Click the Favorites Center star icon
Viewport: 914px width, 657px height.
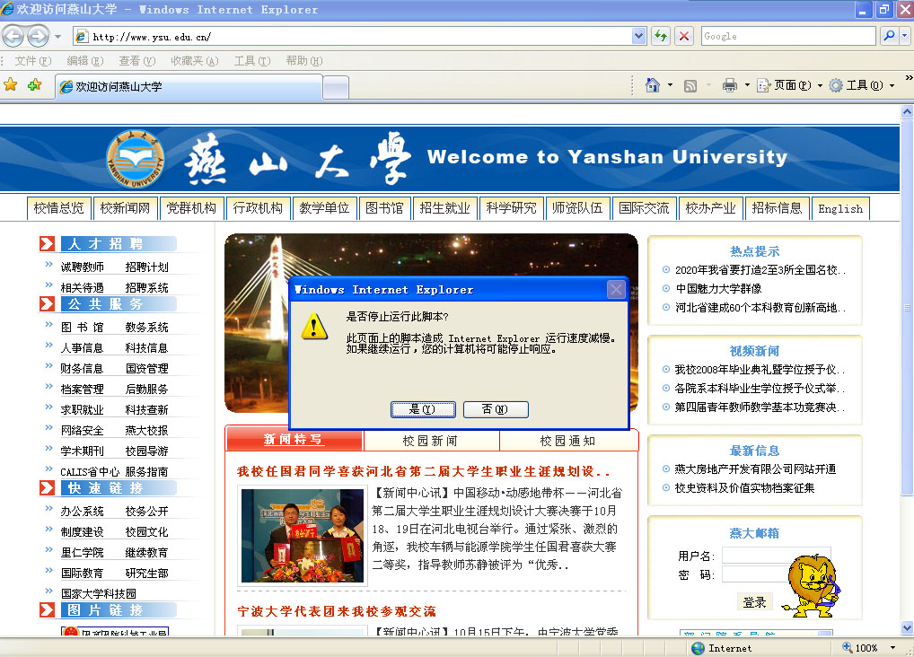11,85
